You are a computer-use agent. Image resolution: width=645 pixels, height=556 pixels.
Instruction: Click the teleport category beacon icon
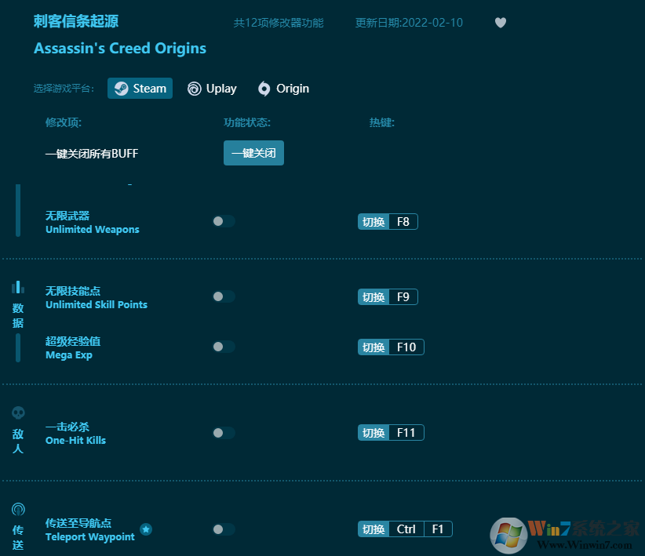pos(18,510)
